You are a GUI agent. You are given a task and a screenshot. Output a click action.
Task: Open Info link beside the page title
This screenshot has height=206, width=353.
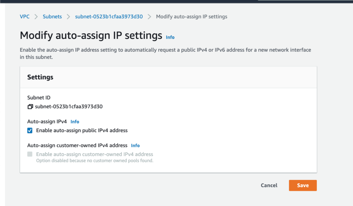point(170,37)
